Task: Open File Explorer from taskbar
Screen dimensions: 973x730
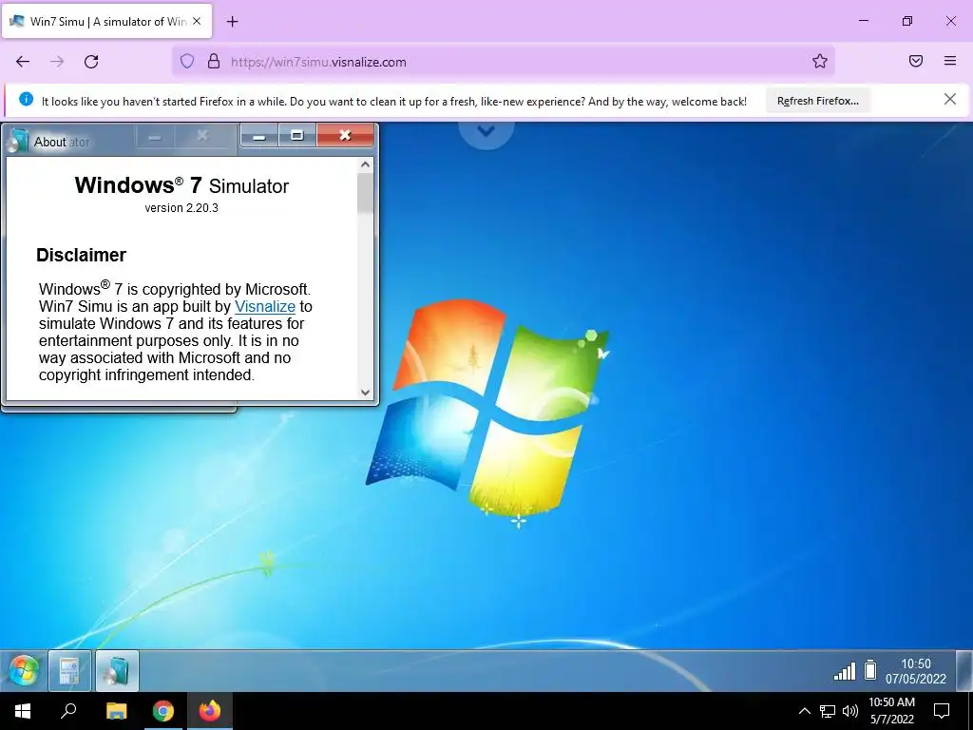Action: [x=116, y=711]
